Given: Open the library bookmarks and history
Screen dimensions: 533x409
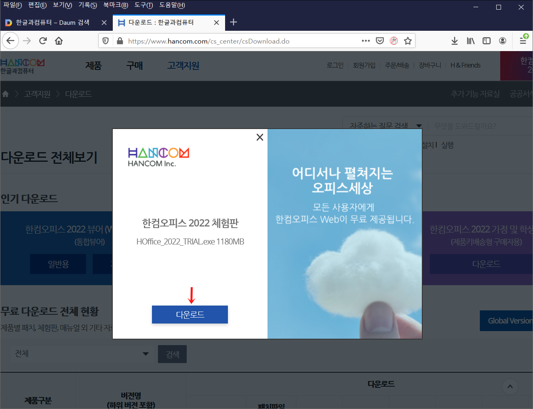Looking at the screenshot, I should 471,41.
